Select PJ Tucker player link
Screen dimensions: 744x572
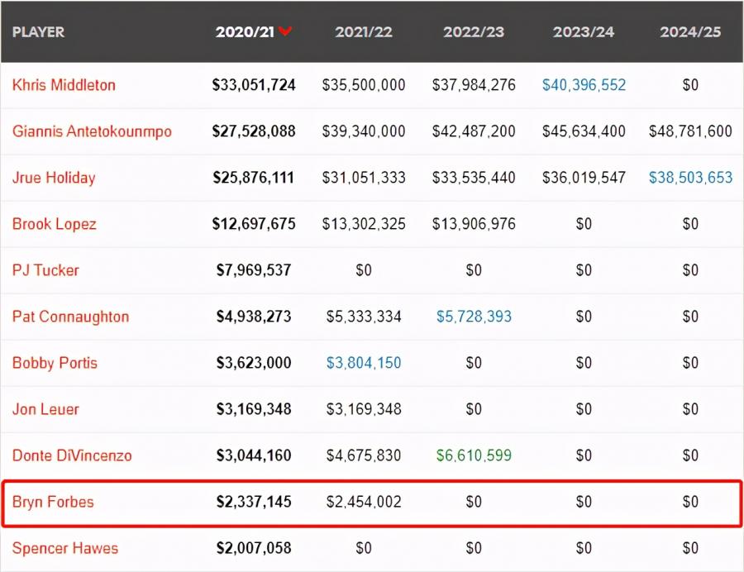tap(45, 270)
